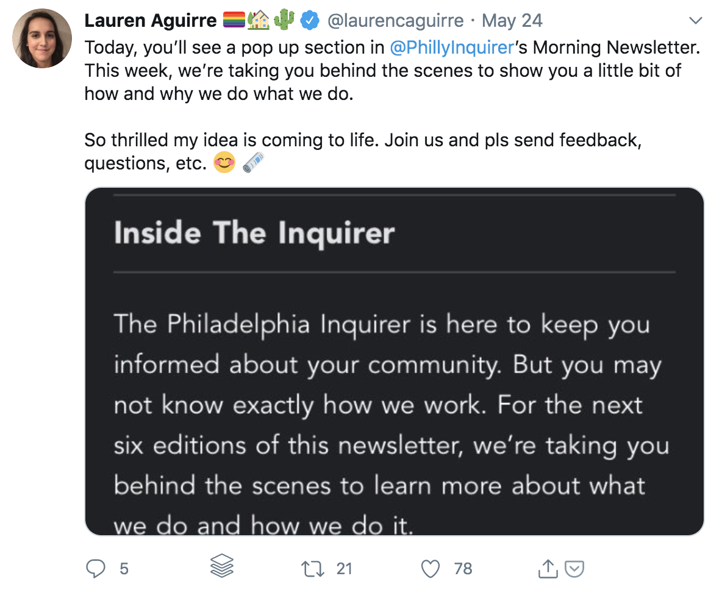The height and width of the screenshot is (612, 722).
Task: Click the blue verified checkmark badge
Action: point(311,21)
